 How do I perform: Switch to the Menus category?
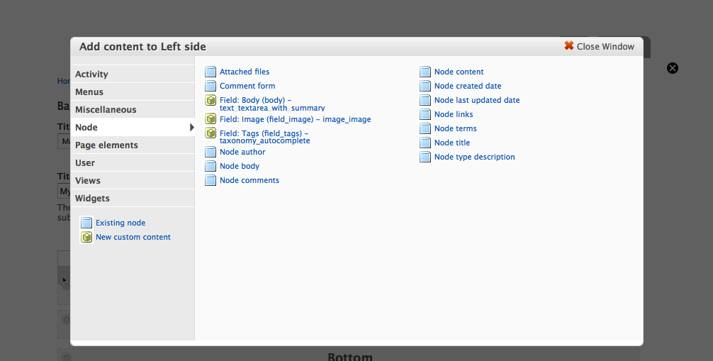[89, 92]
